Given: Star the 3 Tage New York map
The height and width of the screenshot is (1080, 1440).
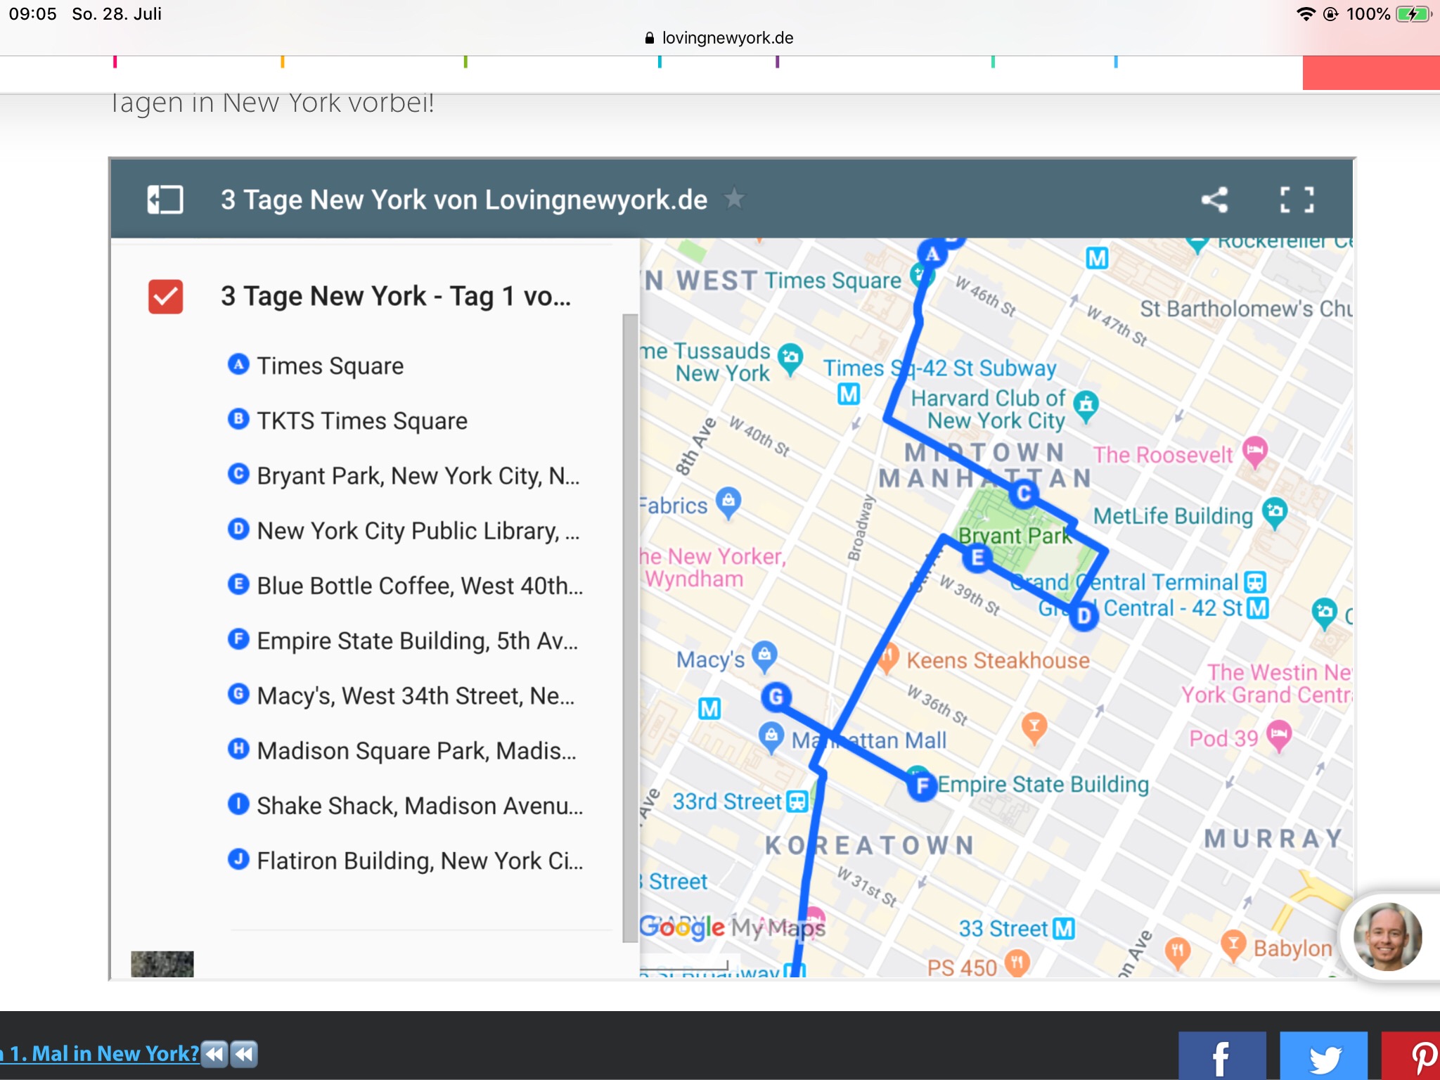Looking at the screenshot, I should tap(734, 199).
